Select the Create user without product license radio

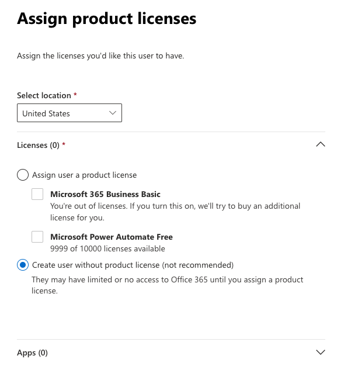(x=23, y=265)
